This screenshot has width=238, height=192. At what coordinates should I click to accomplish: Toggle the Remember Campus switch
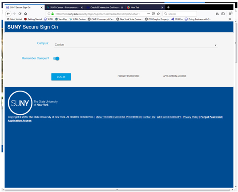tap(56, 58)
